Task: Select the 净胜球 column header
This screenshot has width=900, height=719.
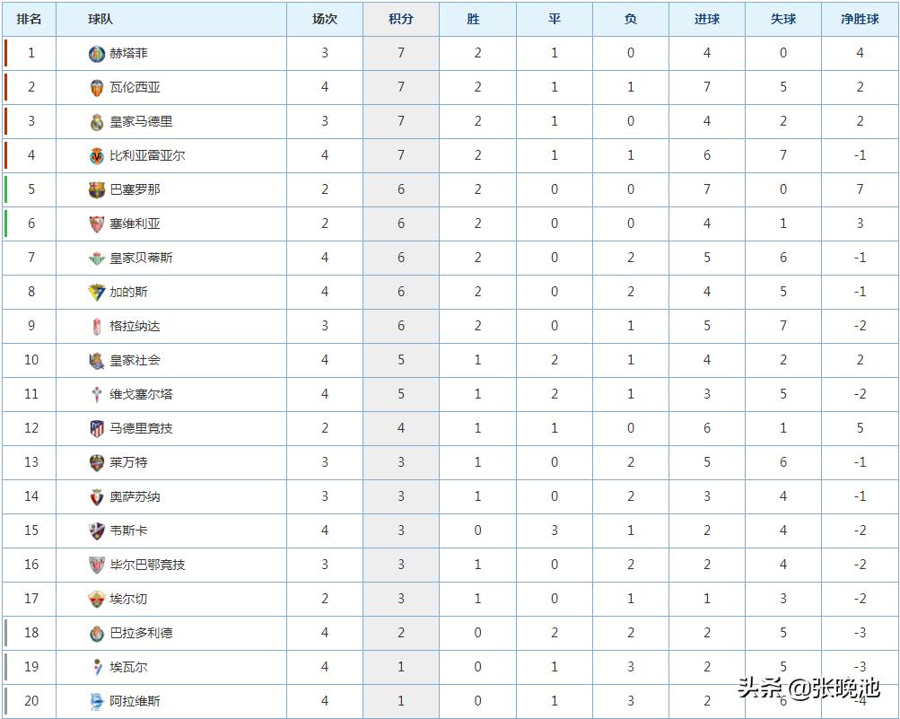Action: tap(860, 19)
